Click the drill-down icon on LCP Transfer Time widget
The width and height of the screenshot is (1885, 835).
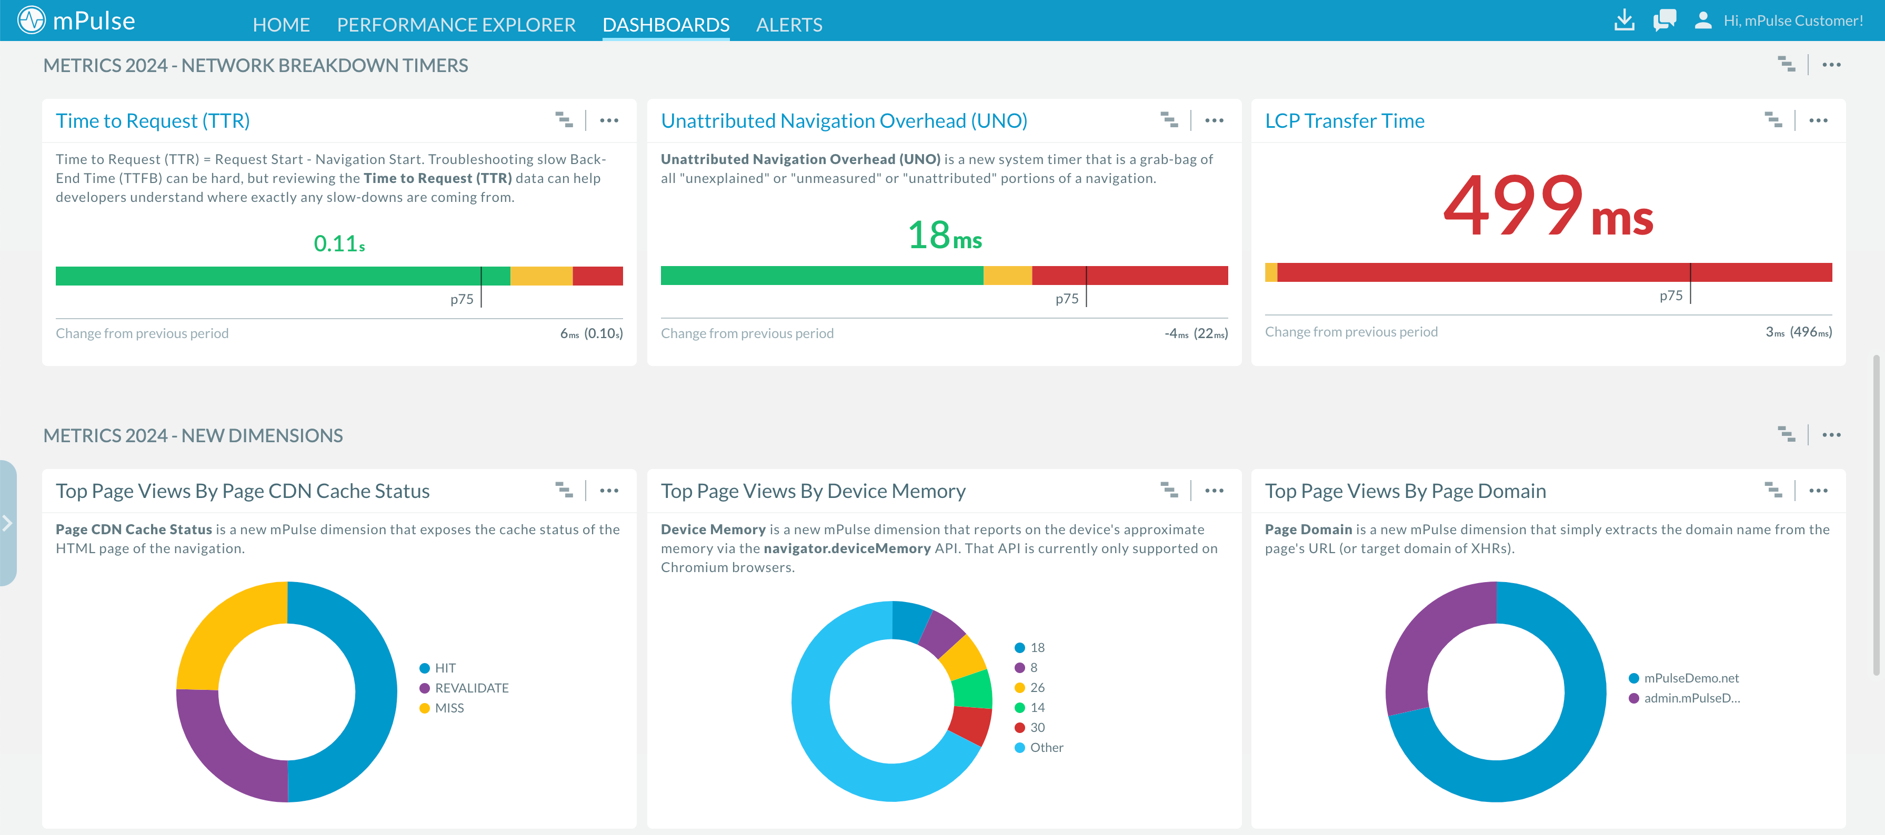(x=1775, y=119)
